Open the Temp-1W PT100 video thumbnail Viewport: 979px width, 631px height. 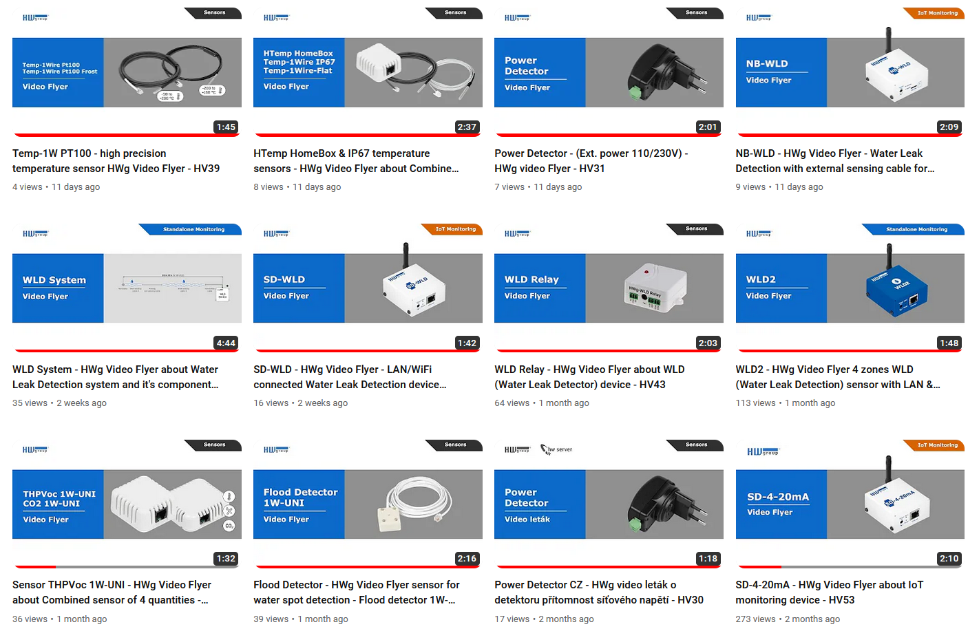tap(127, 72)
